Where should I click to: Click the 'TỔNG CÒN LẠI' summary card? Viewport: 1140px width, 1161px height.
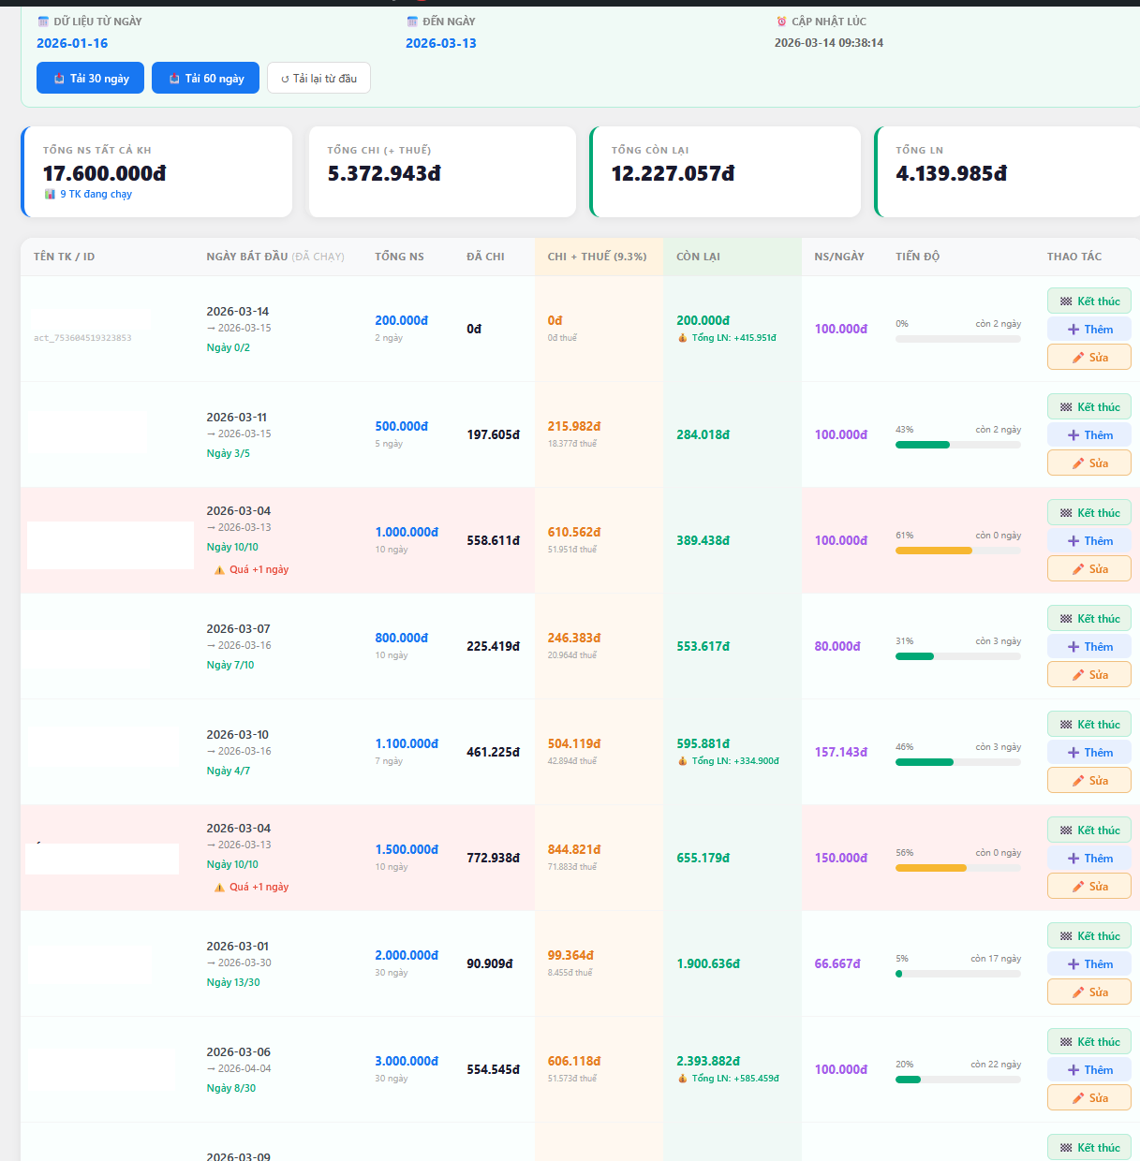click(725, 171)
